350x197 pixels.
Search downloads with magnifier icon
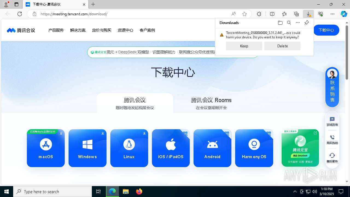289,23
